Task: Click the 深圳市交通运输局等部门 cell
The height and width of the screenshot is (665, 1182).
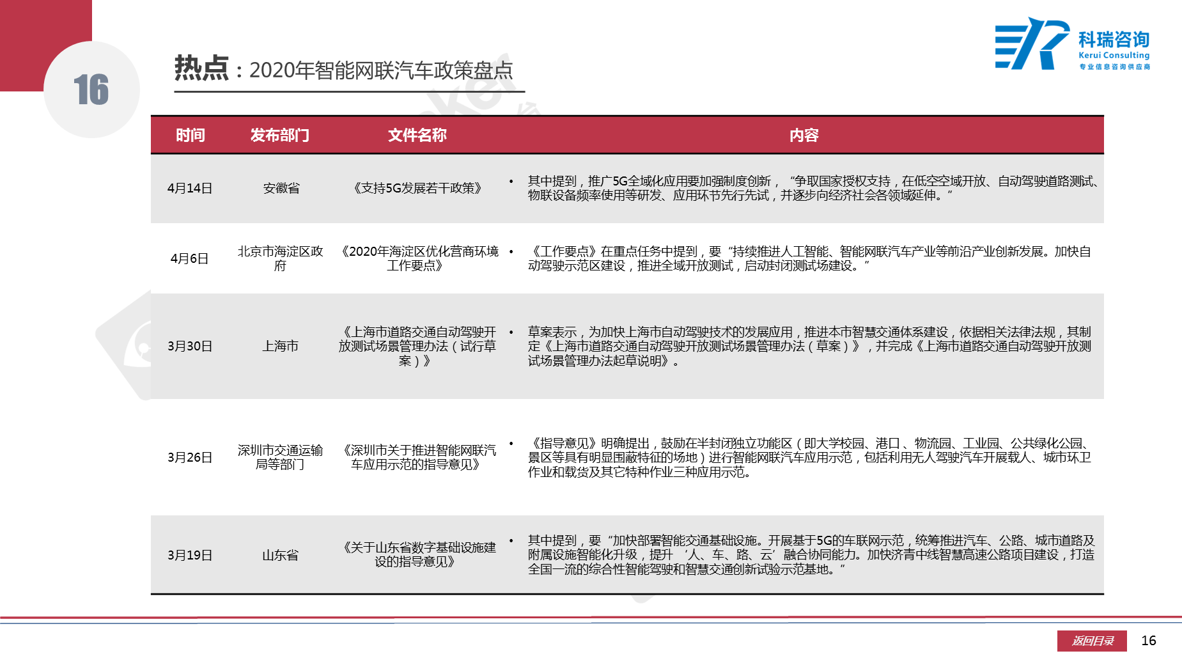Action: 281,457
